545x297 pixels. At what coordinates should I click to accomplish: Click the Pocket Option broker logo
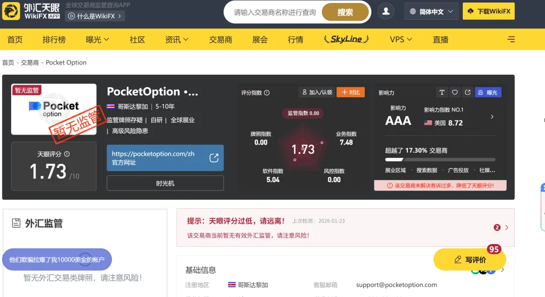(54, 109)
